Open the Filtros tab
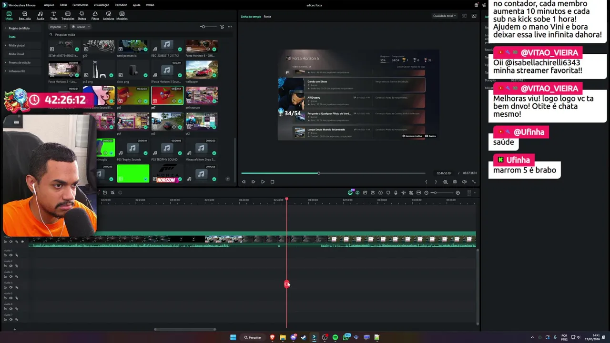 pos(95,16)
